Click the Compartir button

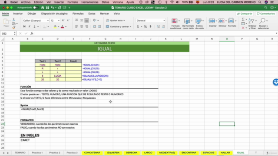coord(245,13)
